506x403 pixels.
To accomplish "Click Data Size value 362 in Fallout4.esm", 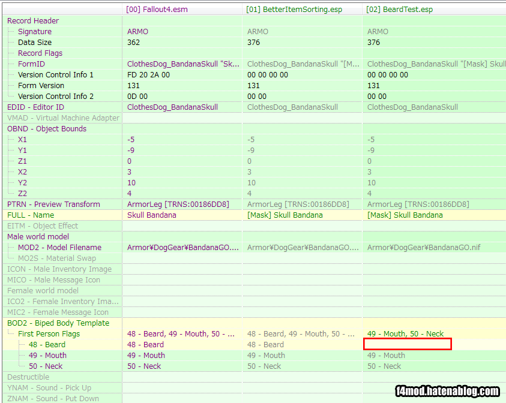I will tap(133, 42).
